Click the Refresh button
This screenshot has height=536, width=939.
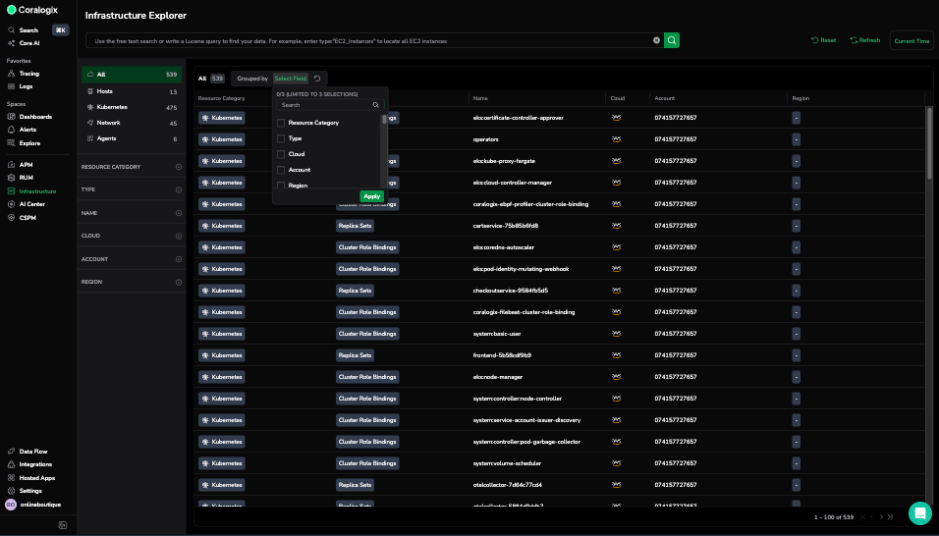pos(864,40)
